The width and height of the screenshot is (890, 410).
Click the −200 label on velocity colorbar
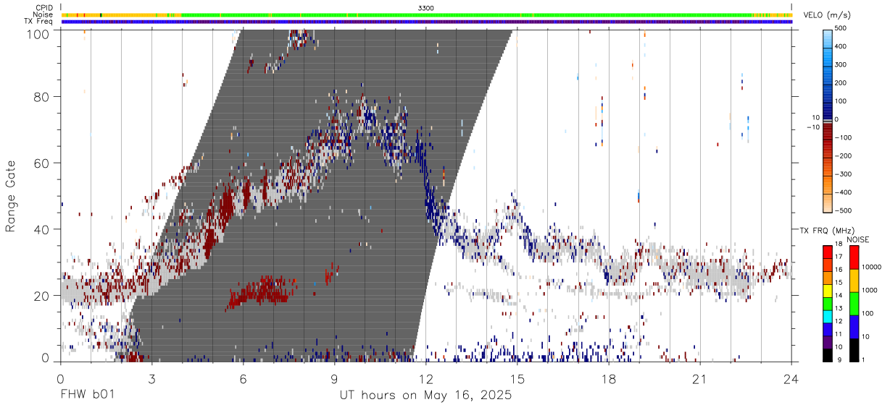point(845,155)
